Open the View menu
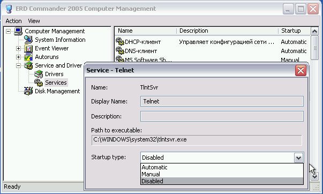323x194 pixels. (34, 21)
